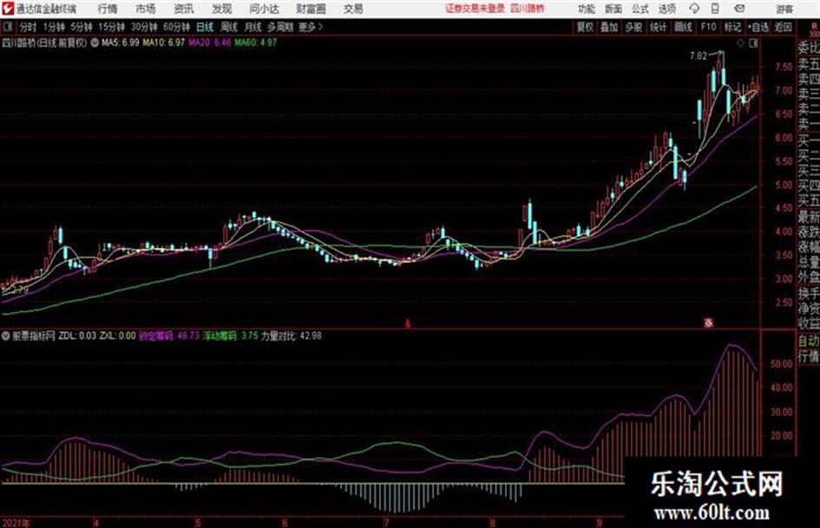The image size is (820, 528).
Task: Click the 自动 label in the side panel
Action: [x=809, y=341]
